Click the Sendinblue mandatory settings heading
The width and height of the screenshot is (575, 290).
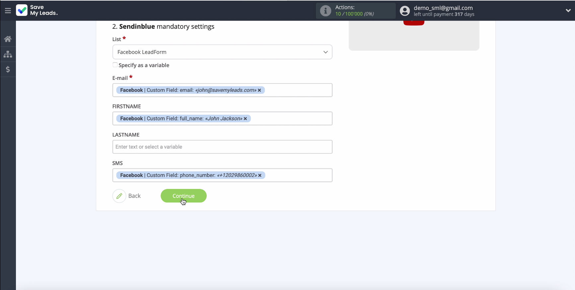click(x=163, y=27)
